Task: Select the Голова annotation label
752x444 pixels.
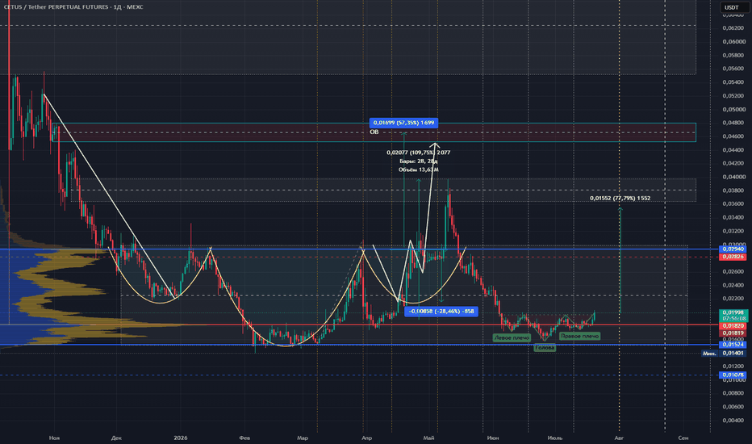Action: coord(545,347)
